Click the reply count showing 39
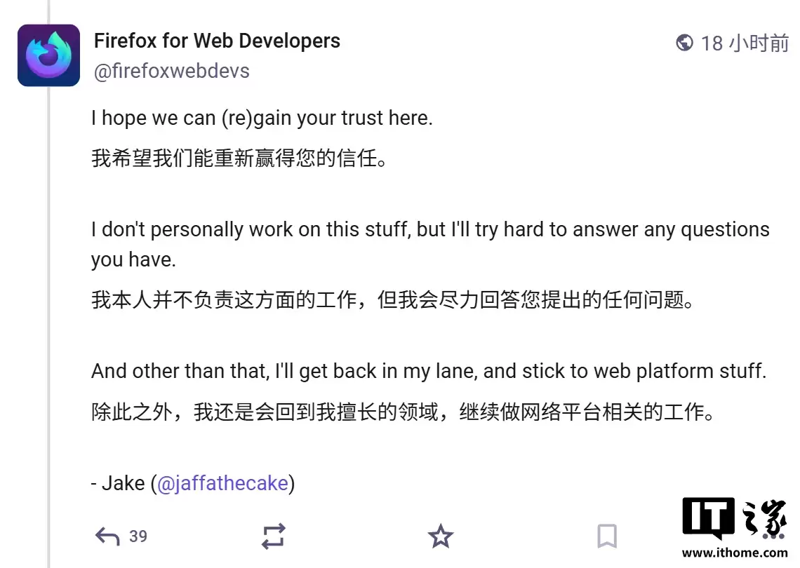Image resolution: width=800 pixels, height=568 pixels. tap(139, 536)
